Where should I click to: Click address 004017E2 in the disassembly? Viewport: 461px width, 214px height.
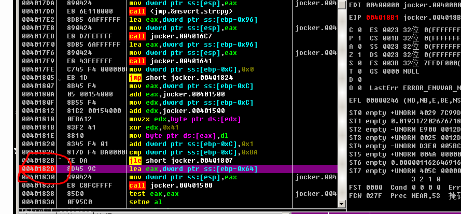pyautogui.click(x=38, y=20)
